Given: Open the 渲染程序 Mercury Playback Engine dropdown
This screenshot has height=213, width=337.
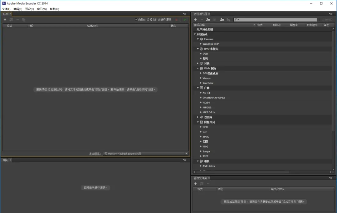Looking at the screenshot, I should coord(146,154).
